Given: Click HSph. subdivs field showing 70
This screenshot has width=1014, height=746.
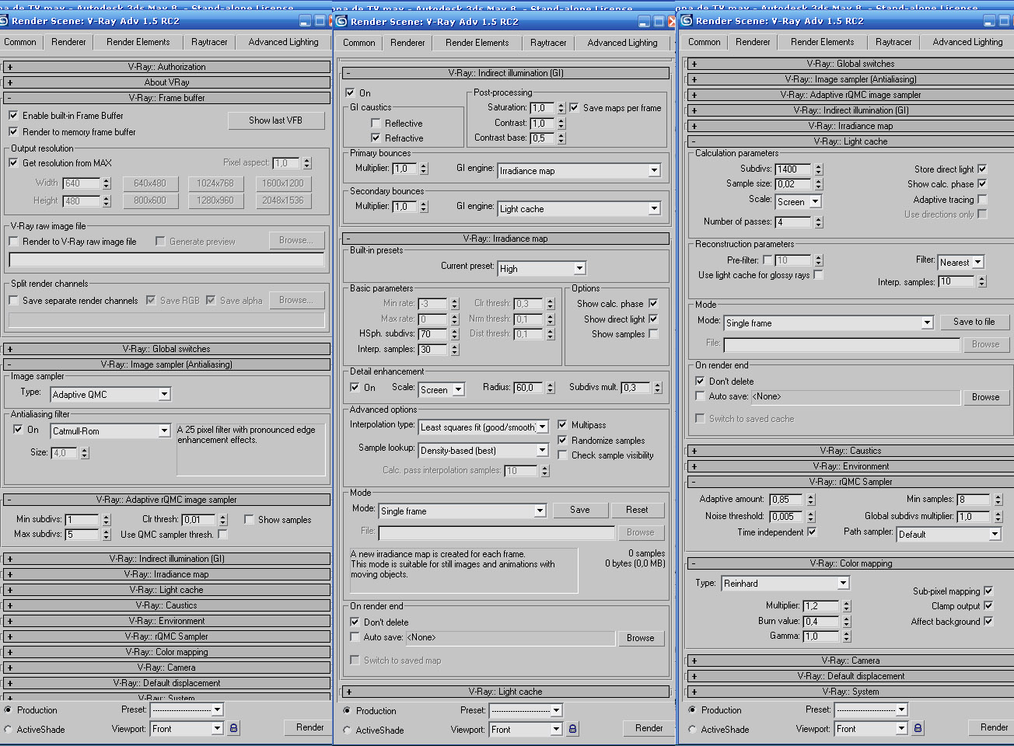Looking at the screenshot, I should tap(434, 333).
